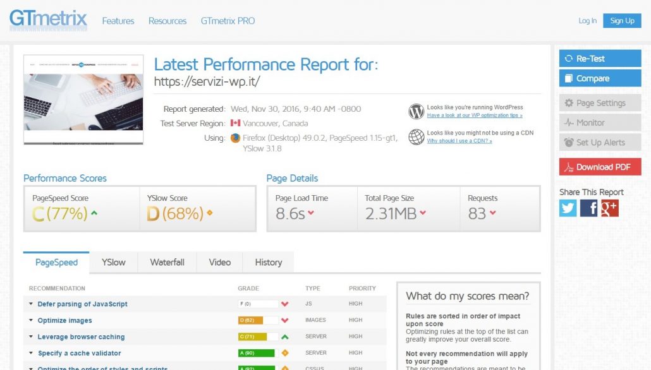Click A (90) green grade bar

coord(258,353)
